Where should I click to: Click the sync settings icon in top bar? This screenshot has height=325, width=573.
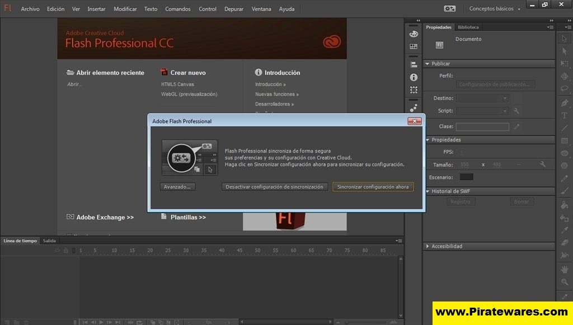(x=449, y=8)
